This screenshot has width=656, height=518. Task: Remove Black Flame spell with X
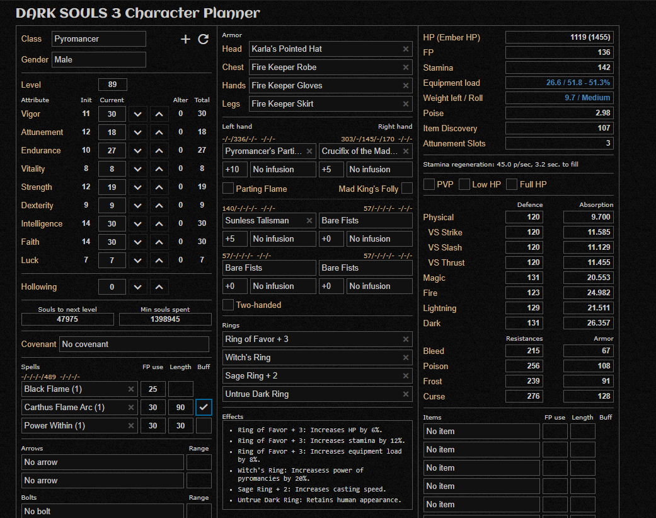pyautogui.click(x=131, y=389)
